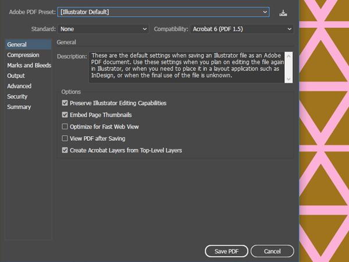Open the Compatibility dropdown Acrobat 6
349x262 pixels.
tap(242, 29)
